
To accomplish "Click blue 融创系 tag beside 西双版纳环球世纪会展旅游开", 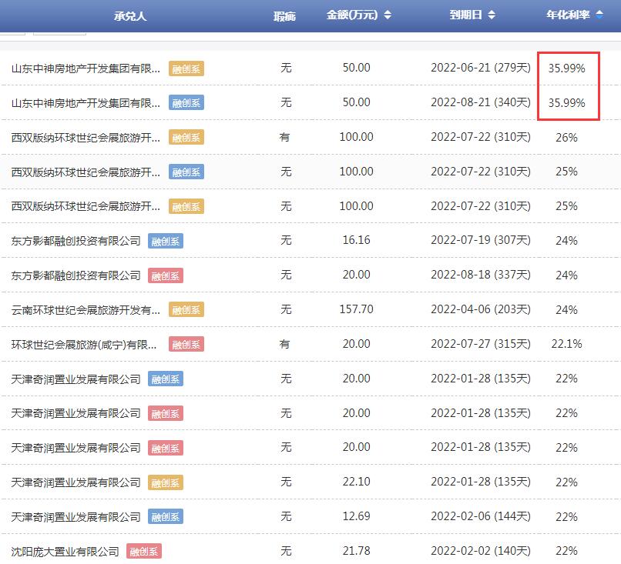I will click(186, 172).
